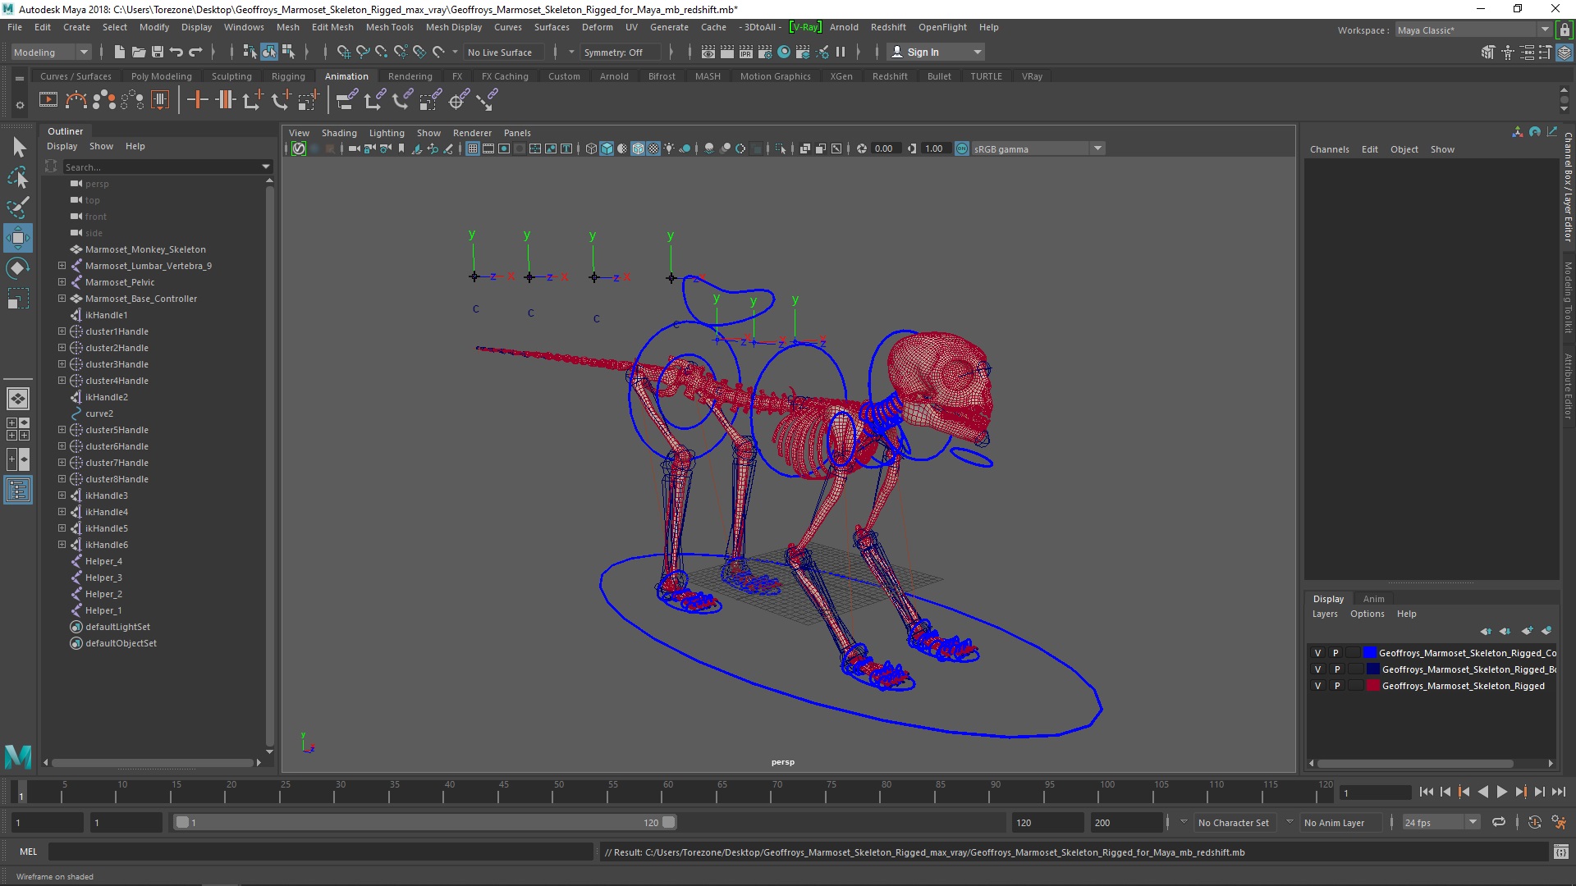The width and height of the screenshot is (1576, 886).
Task: Expand Marmoset_Lumbar_Vertebra_9 in Outliner
Action: click(62, 266)
